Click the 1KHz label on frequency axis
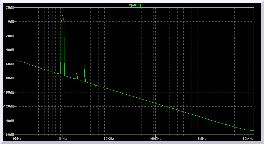 (x=62, y=139)
